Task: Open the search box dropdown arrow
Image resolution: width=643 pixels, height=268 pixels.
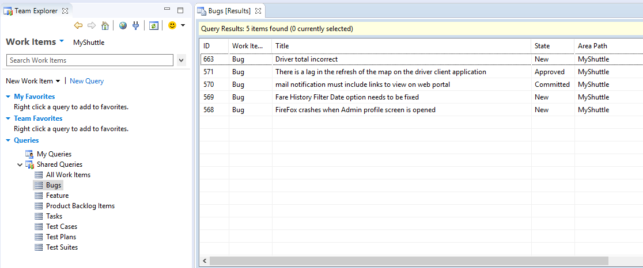Action: click(181, 60)
